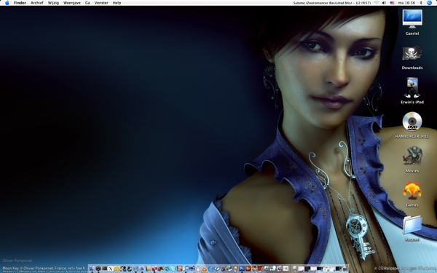Open Skype from the dock
437x273 pixels.
[x=173, y=269]
